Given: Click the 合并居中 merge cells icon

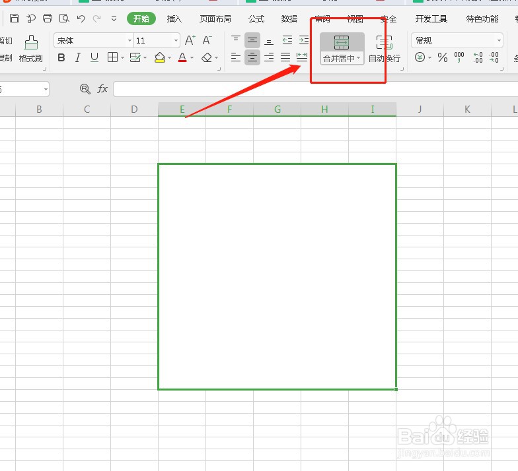Looking at the screenshot, I should 341,42.
